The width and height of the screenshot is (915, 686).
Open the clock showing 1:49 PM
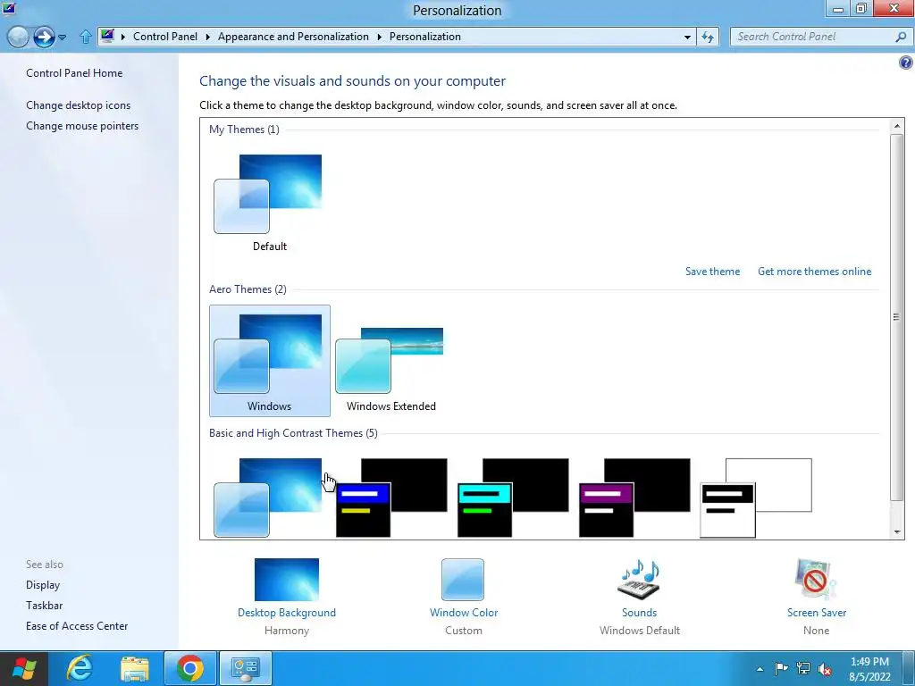869,669
